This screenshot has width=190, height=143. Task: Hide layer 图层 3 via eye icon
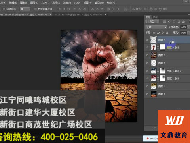(147, 55)
